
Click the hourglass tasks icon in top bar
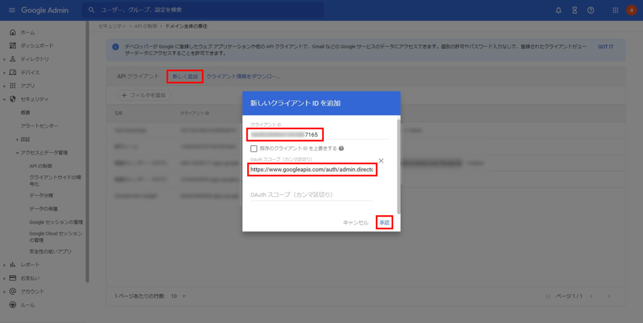[x=574, y=10]
